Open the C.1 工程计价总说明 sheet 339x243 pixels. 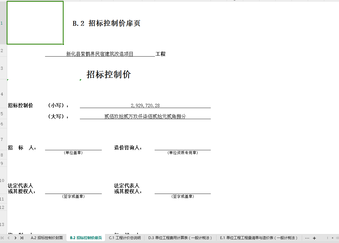tap(125, 238)
